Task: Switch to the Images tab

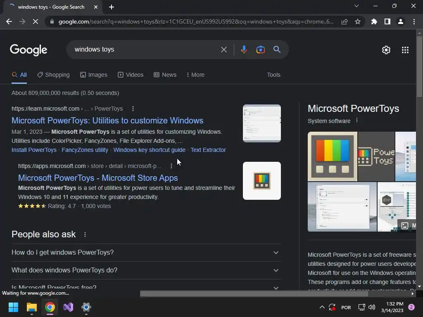Action: click(94, 75)
